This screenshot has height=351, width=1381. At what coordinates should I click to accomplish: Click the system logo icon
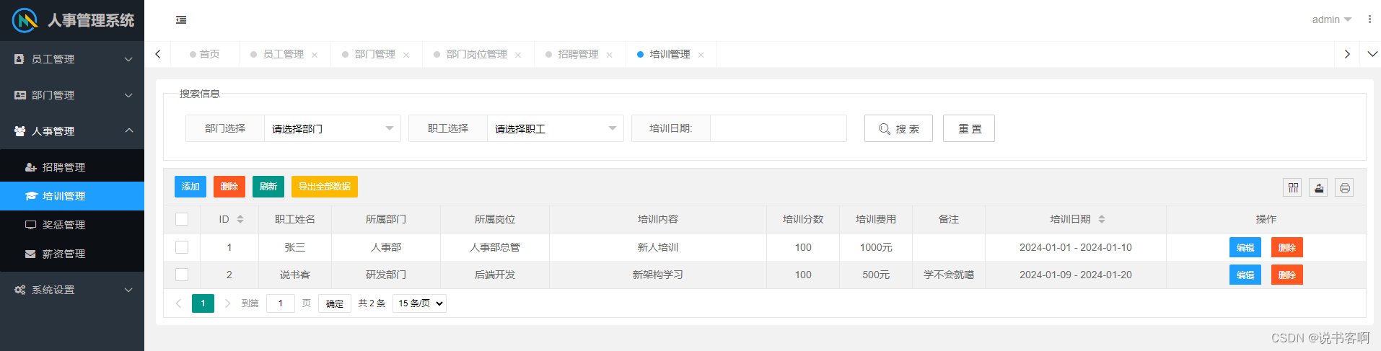tap(25, 20)
